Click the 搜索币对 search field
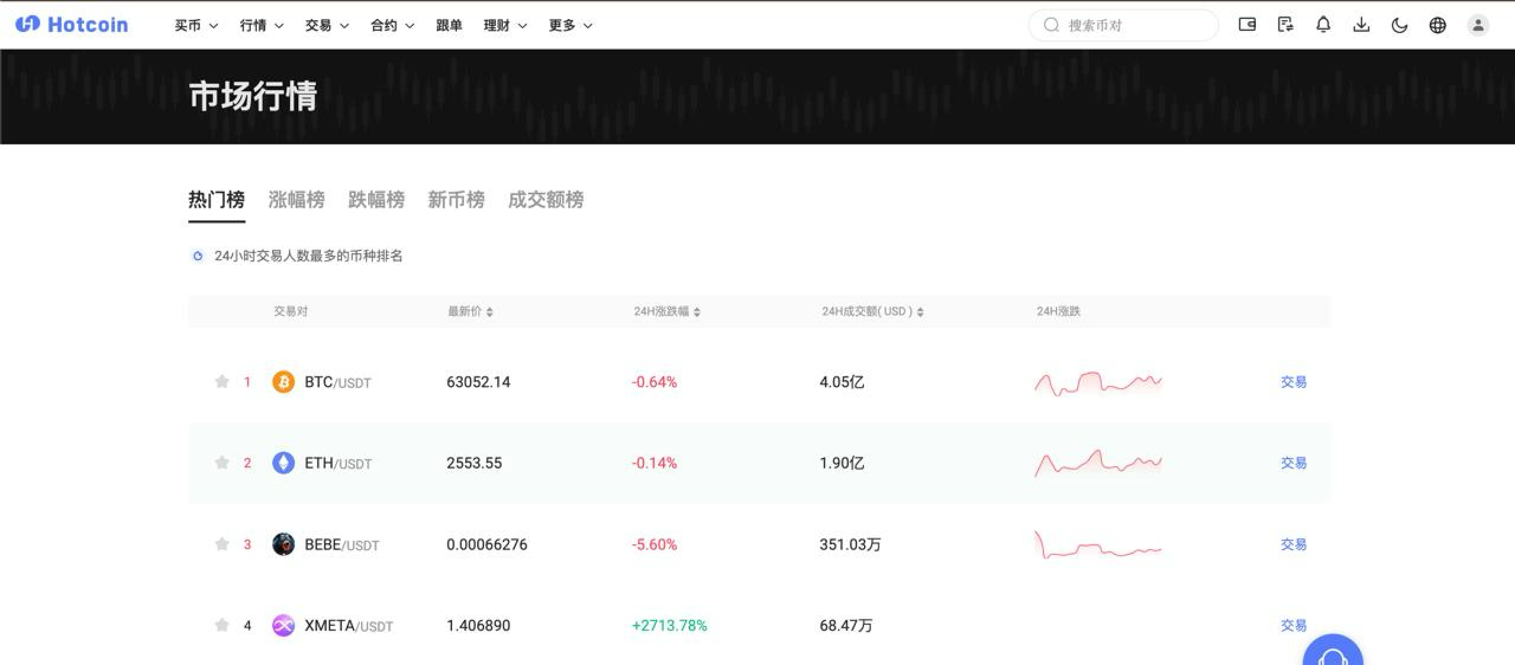 tap(1124, 25)
